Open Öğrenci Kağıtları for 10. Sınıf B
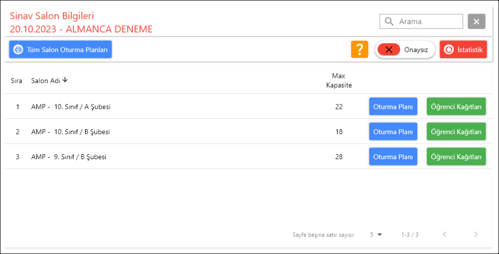The height and width of the screenshot is (254, 499). point(456,132)
